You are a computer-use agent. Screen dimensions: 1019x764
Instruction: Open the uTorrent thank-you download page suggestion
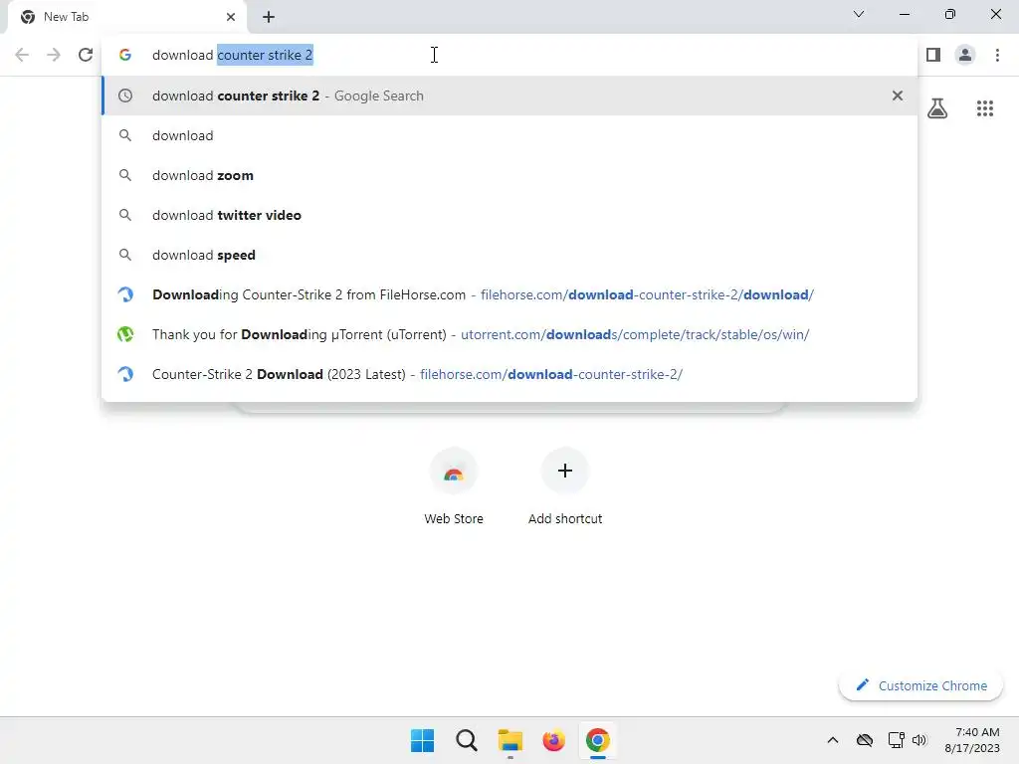point(509,334)
